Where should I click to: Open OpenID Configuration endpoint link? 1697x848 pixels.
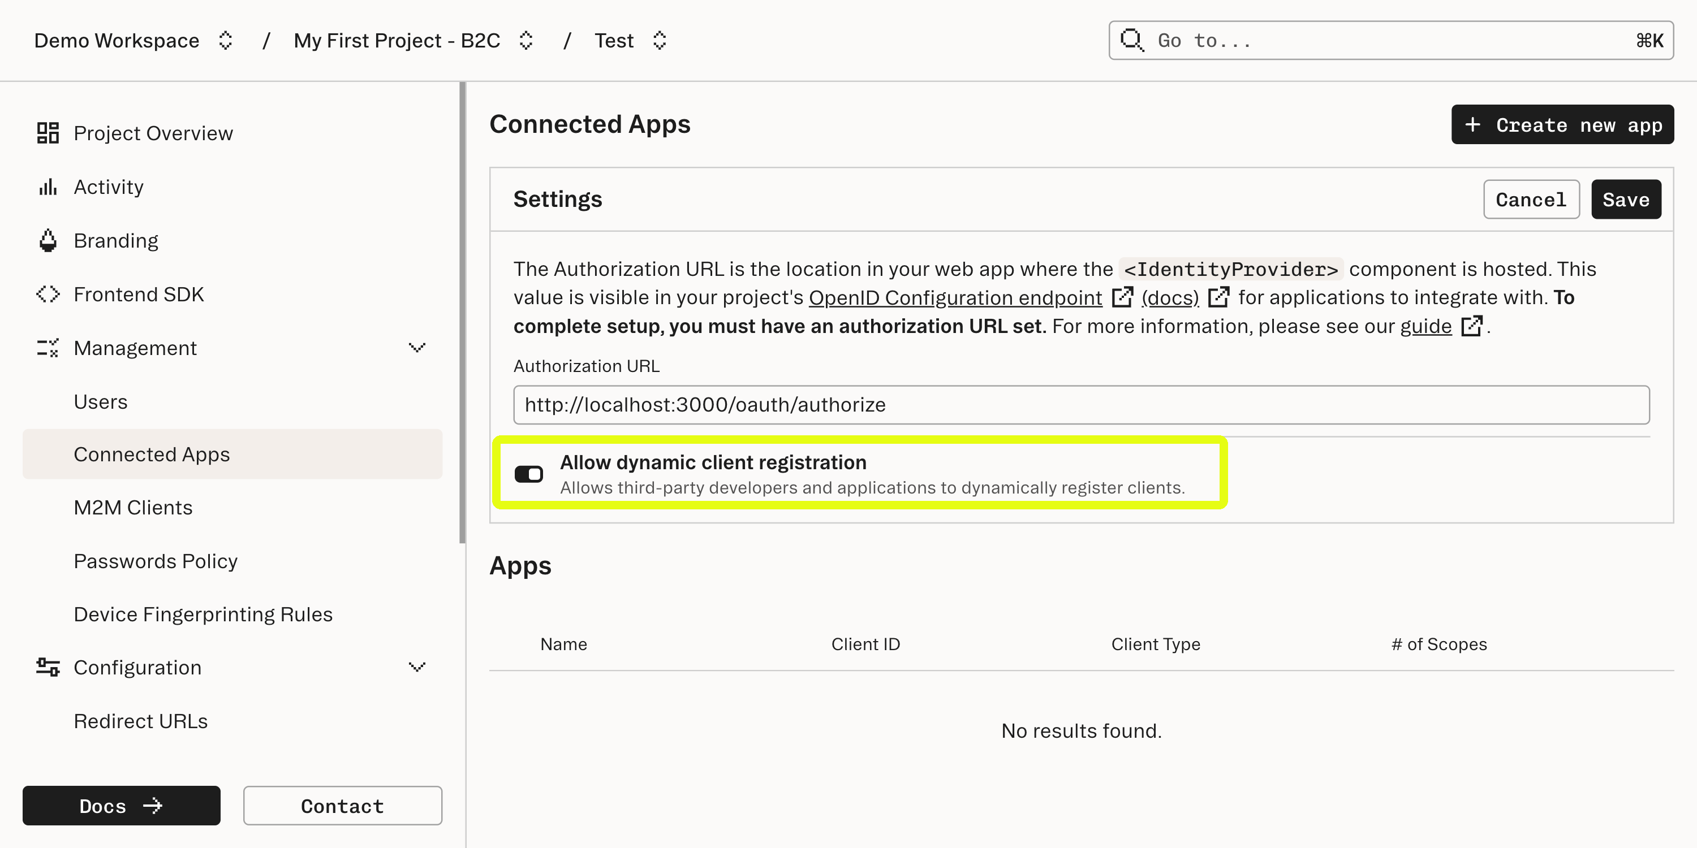point(955,297)
